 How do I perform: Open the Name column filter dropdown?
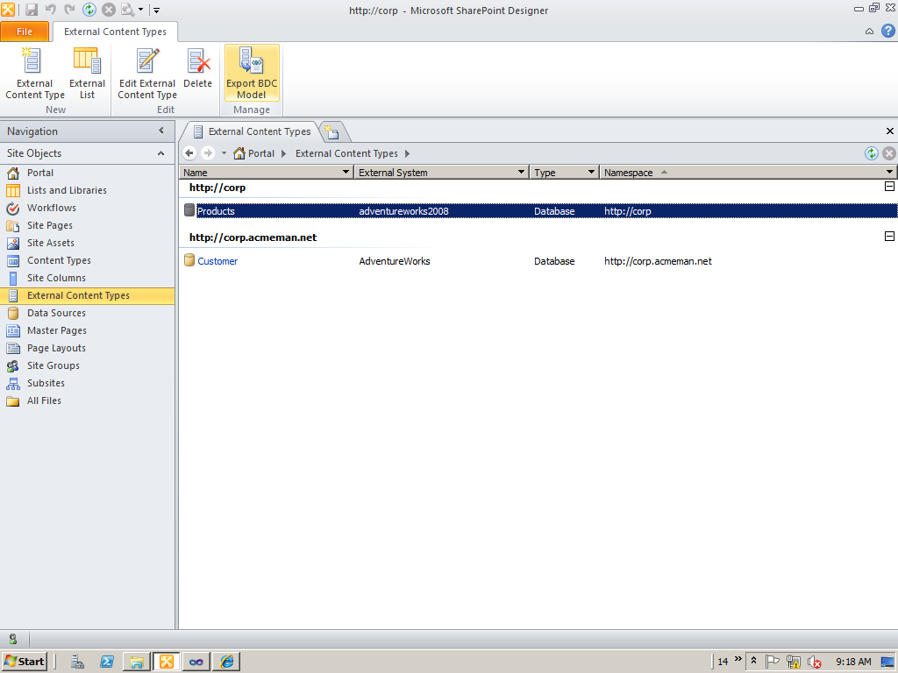point(346,173)
